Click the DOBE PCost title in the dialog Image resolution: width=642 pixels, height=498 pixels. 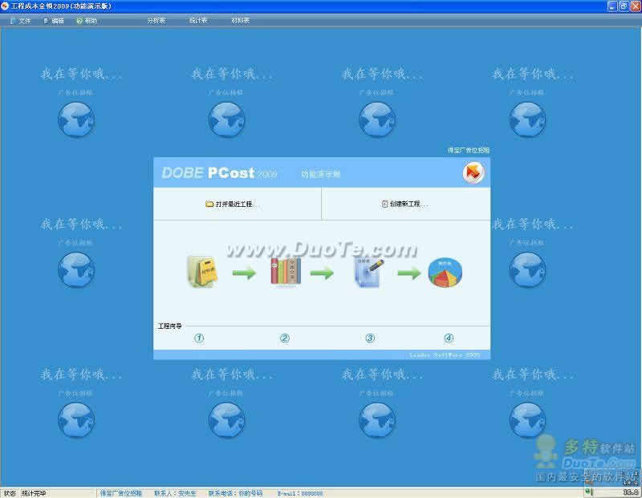208,172
